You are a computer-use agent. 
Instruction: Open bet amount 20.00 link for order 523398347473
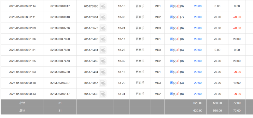click(x=198, y=61)
